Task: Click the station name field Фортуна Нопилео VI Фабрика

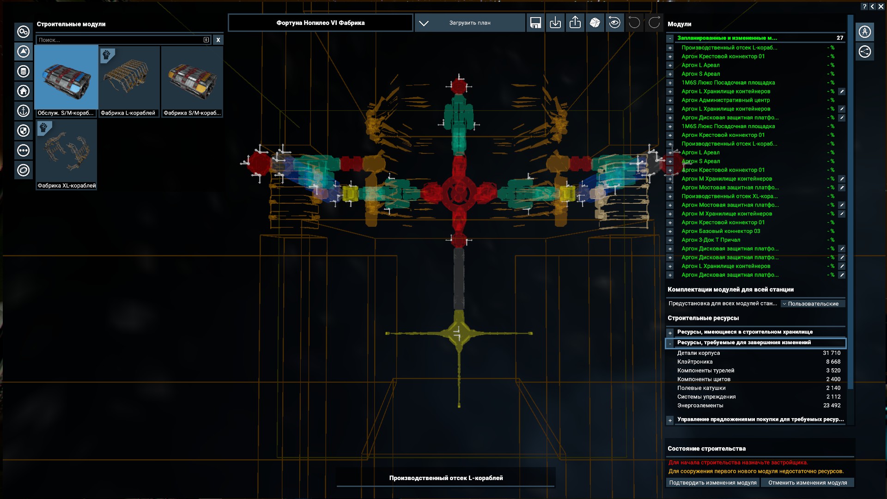Action: pos(320,23)
